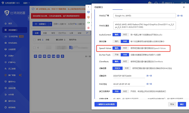Click 确定 button in dialog

pos(182,104)
